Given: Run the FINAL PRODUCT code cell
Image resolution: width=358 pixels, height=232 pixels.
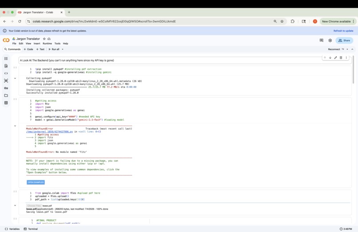Looking at the screenshot, I should tap(15, 219).
